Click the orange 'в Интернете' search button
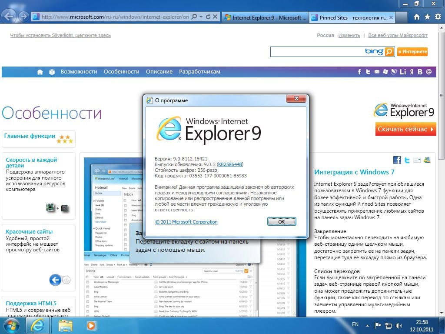Image resolution: width=445 pixels, height=334 pixels. pos(412,52)
